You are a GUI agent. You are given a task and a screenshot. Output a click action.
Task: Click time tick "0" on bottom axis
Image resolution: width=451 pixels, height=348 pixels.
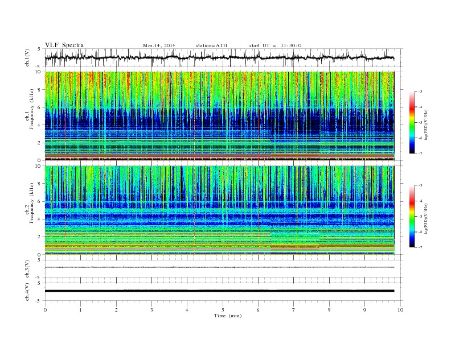coord(45,310)
